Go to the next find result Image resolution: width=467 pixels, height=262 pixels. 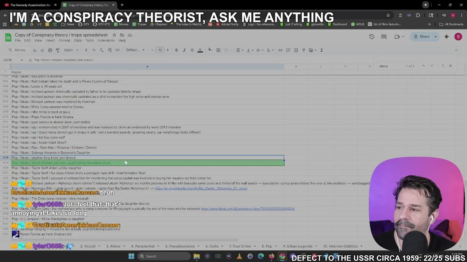coord(432,66)
